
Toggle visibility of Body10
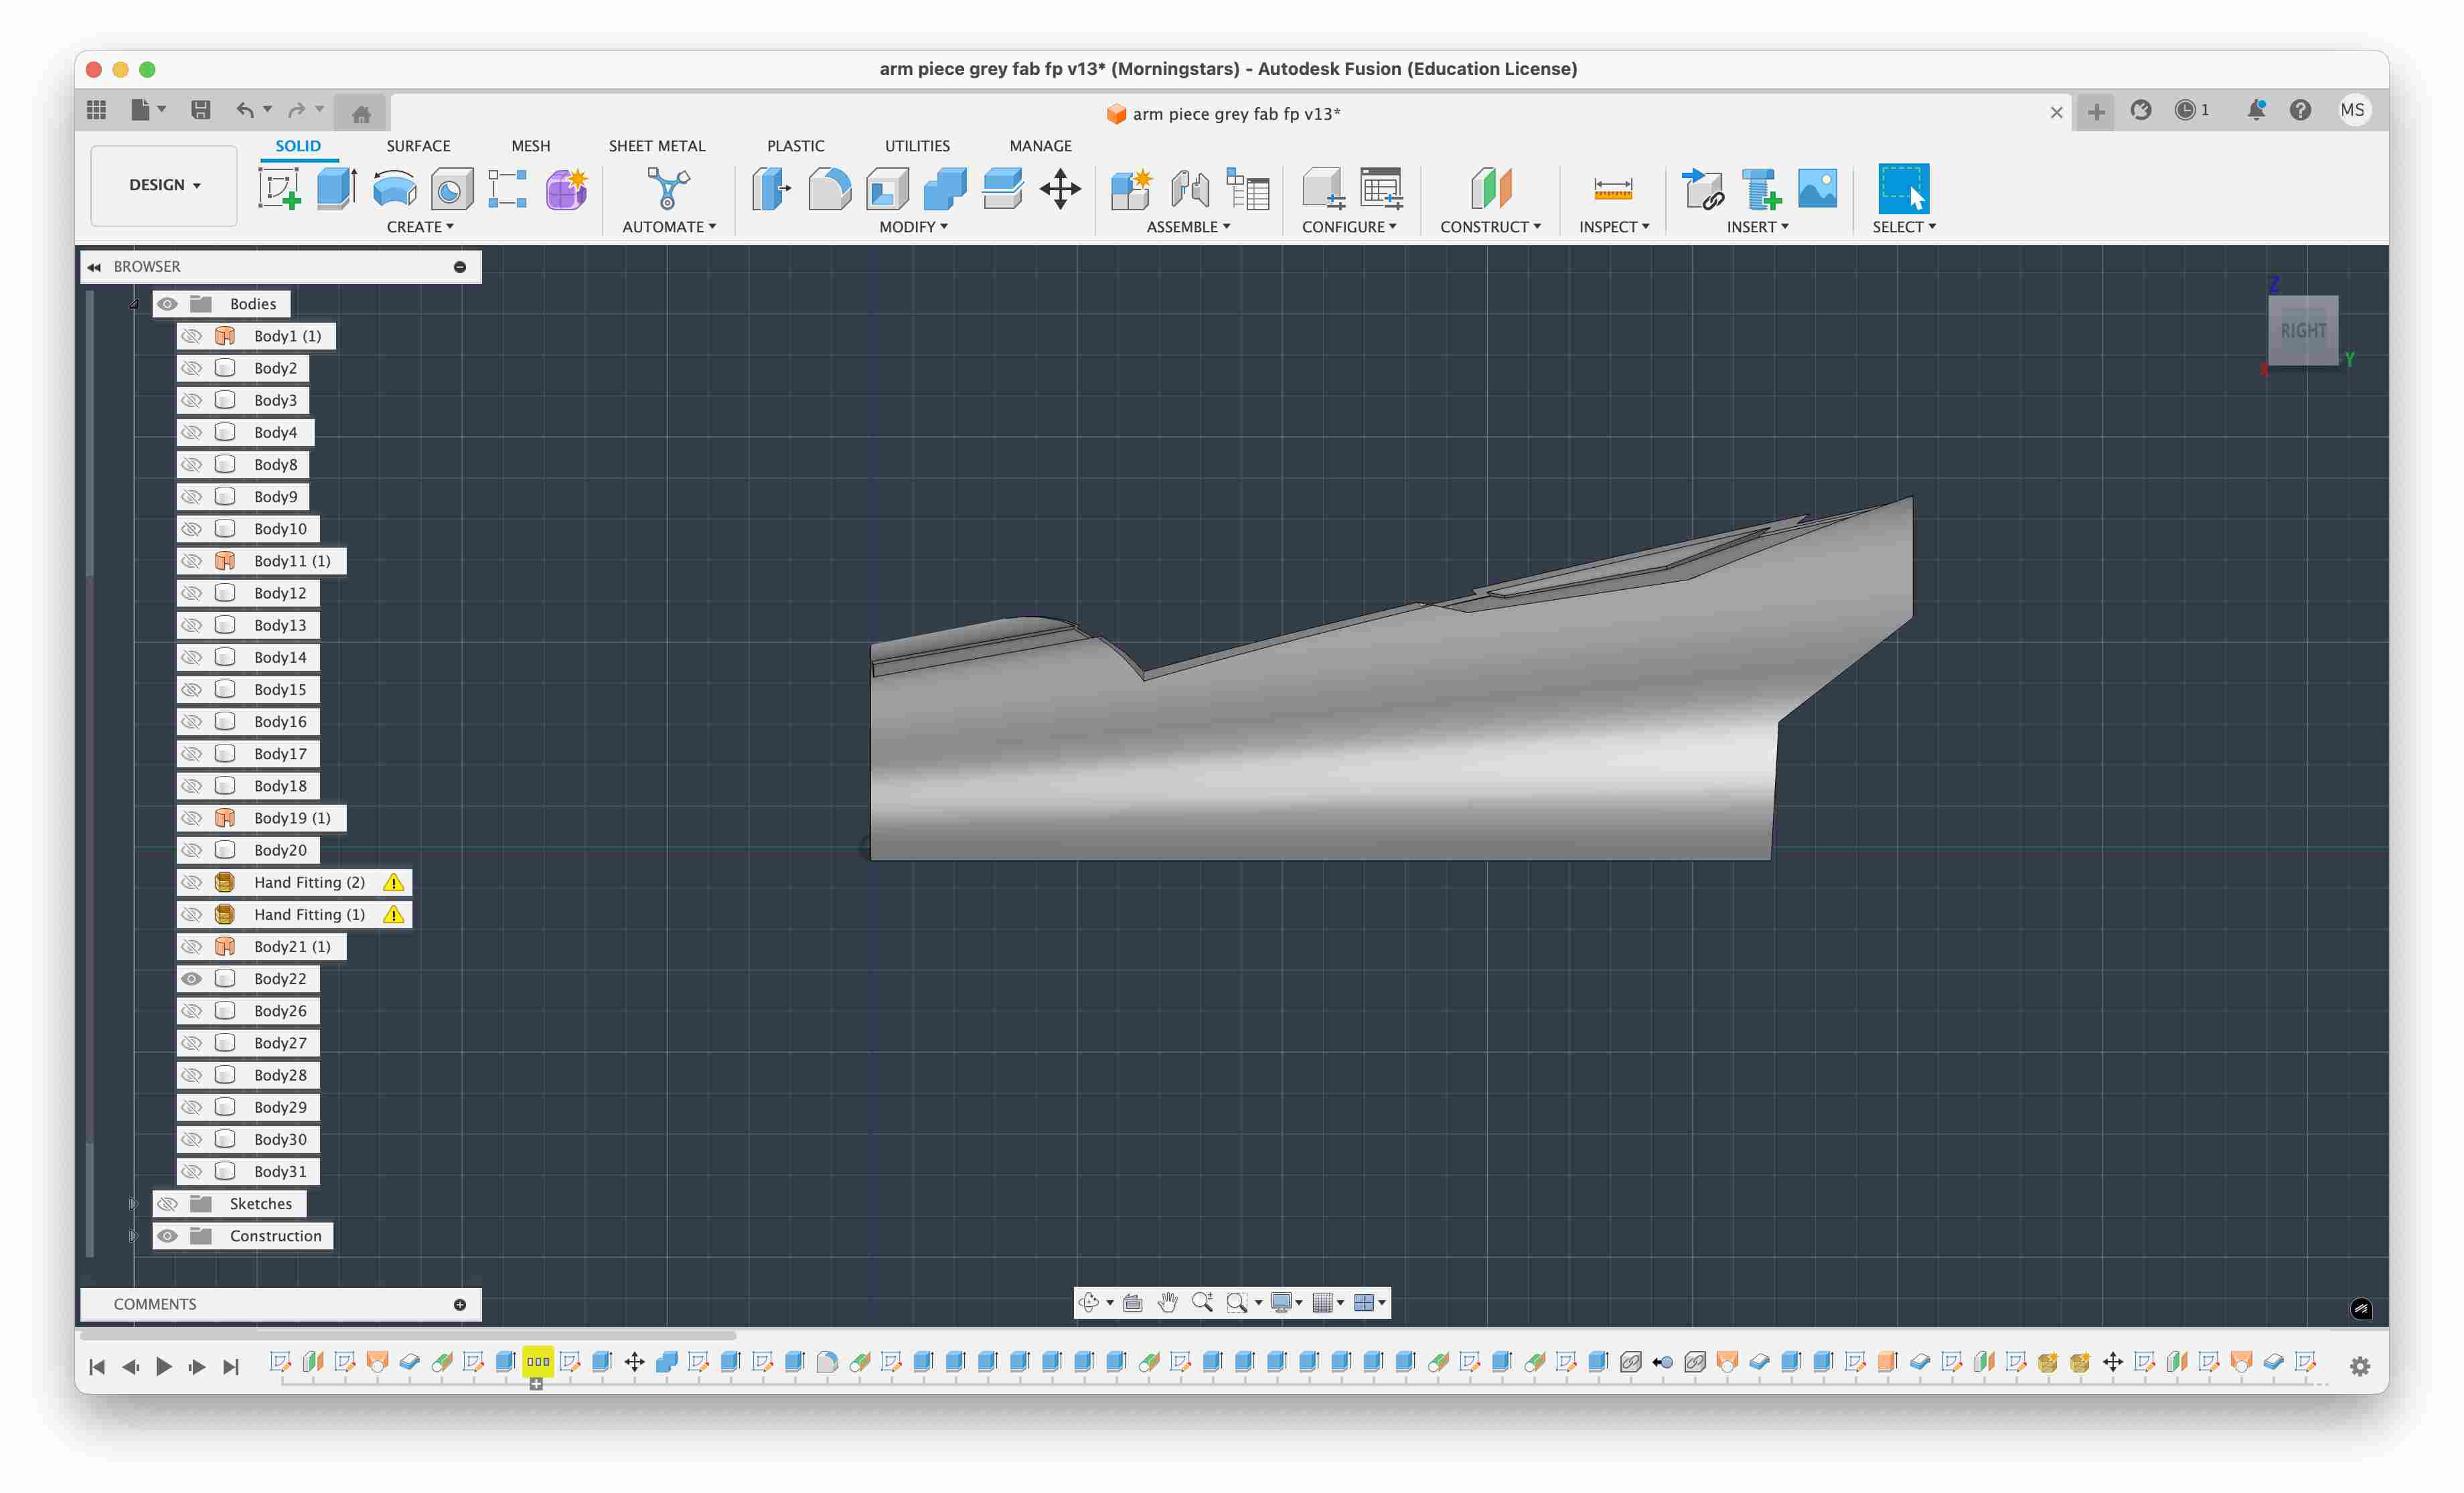(x=191, y=528)
